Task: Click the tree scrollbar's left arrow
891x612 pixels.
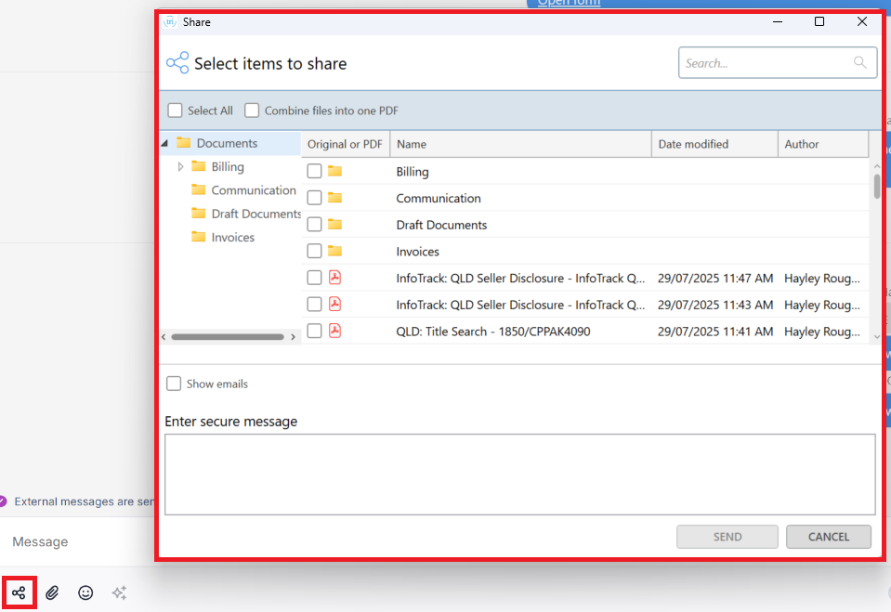Action: point(164,337)
